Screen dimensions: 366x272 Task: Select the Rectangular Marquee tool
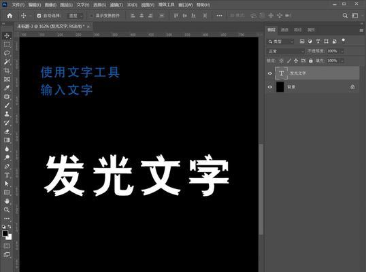click(7, 44)
